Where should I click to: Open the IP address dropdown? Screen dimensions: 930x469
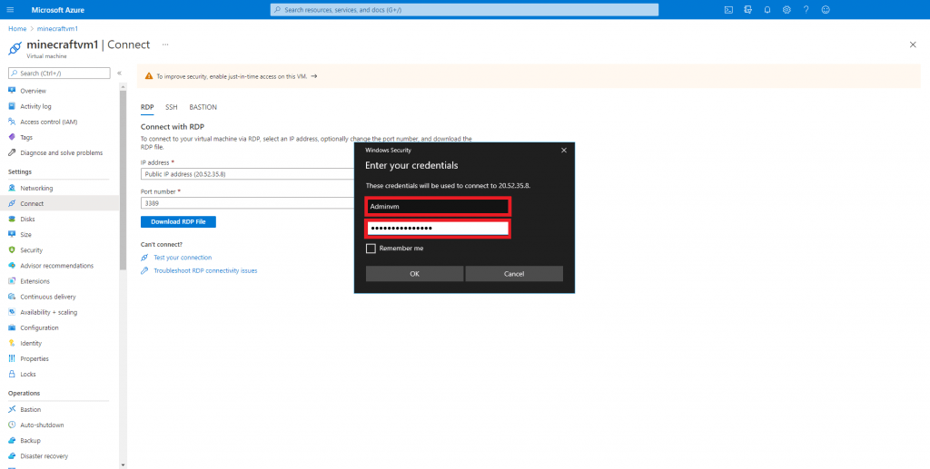pos(247,173)
